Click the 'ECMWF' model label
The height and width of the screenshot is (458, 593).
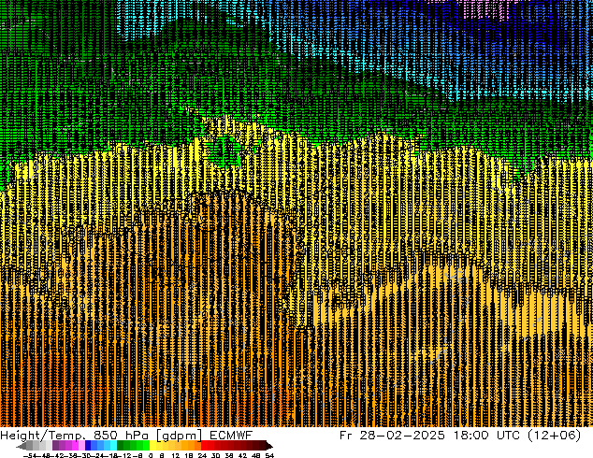click(x=231, y=436)
